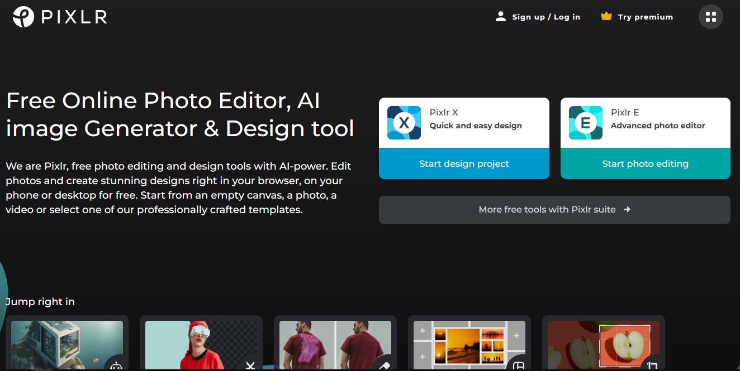Click the Pixlr X title text
The width and height of the screenshot is (740, 371).
(444, 112)
